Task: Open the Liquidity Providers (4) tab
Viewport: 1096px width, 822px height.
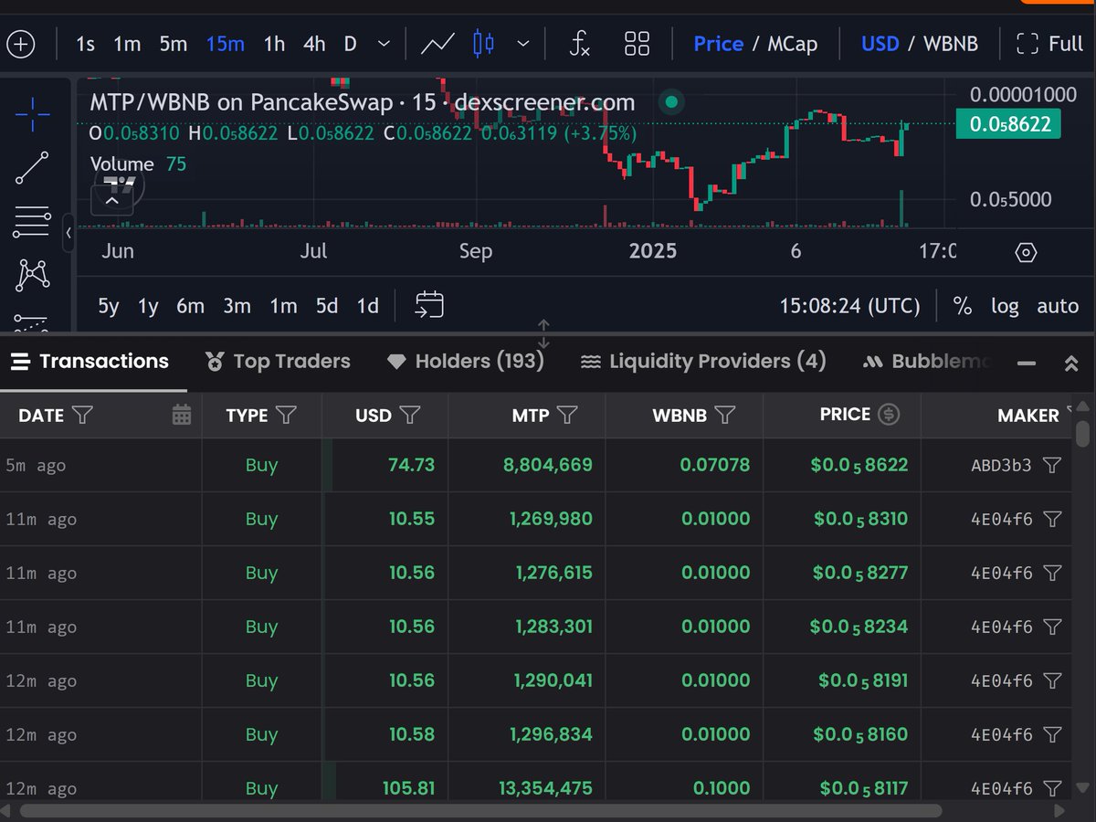Action: point(703,362)
